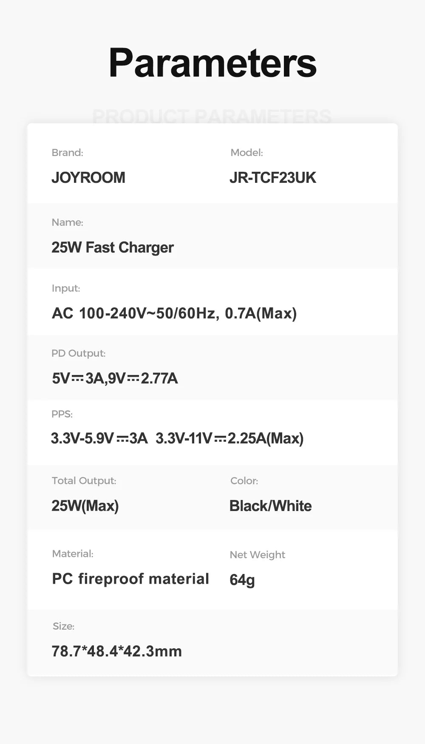425x744 pixels.
Task: Click the Black/White color value
Action: coord(270,505)
